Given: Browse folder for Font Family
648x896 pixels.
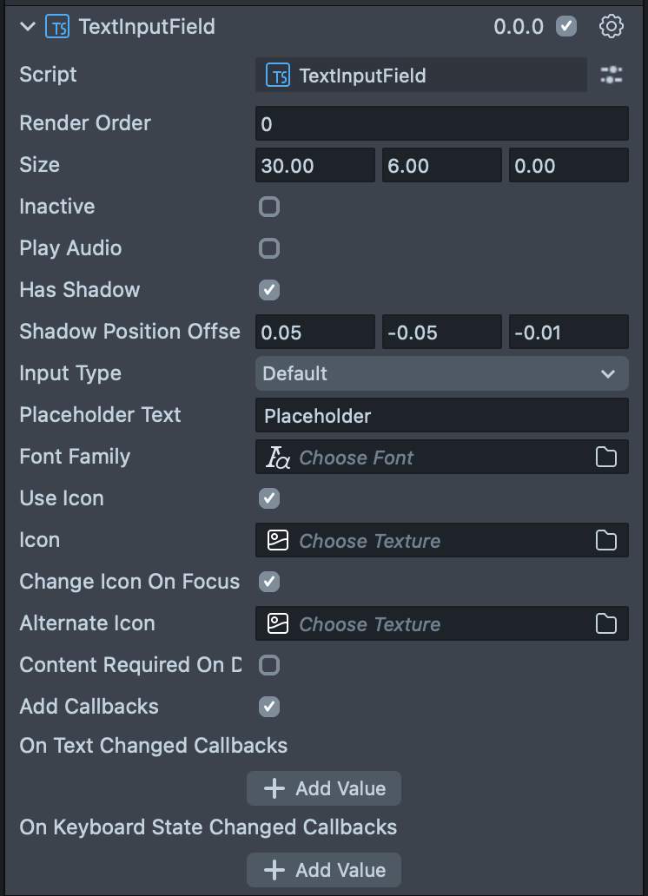Looking at the screenshot, I should [606, 458].
